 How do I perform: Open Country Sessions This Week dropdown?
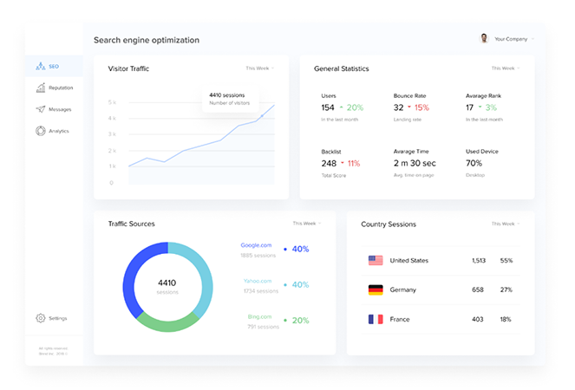[x=505, y=224]
